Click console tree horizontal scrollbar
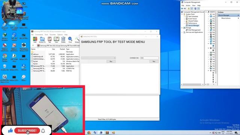 (x=192, y=84)
